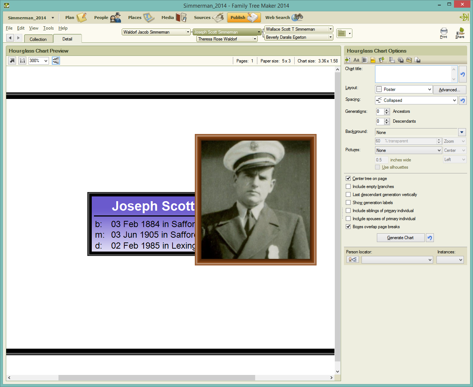The height and width of the screenshot is (387, 473).
Task: Enable Show generation labels
Action: [x=348, y=203]
